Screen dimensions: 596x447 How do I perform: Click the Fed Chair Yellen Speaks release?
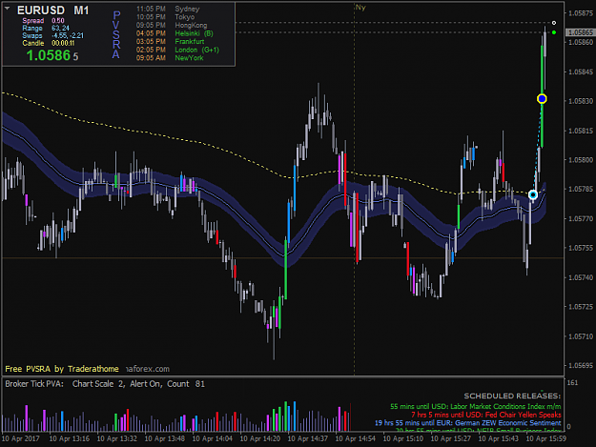click(486, 415)
